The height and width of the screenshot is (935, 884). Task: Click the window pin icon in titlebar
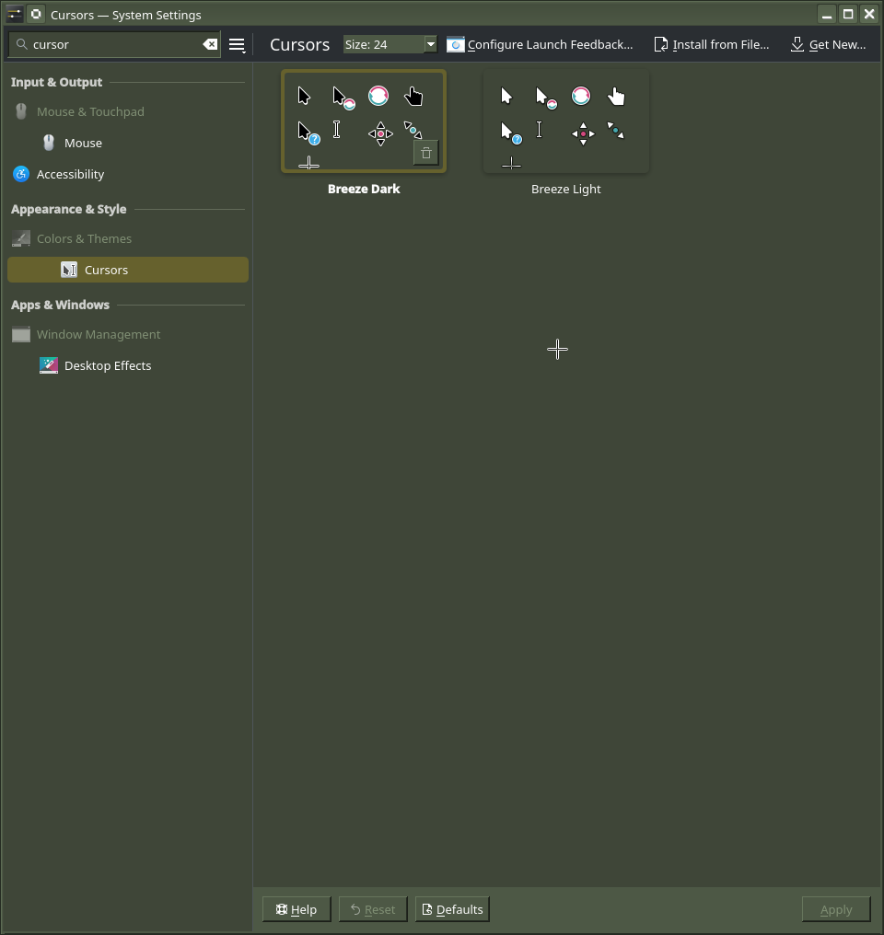pyautogui.click(x=36, y=15)
